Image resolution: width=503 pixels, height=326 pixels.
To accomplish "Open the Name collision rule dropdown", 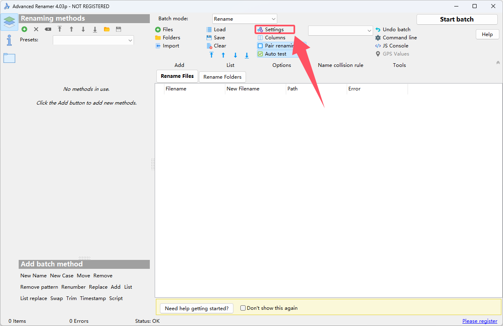I will 341,30.
